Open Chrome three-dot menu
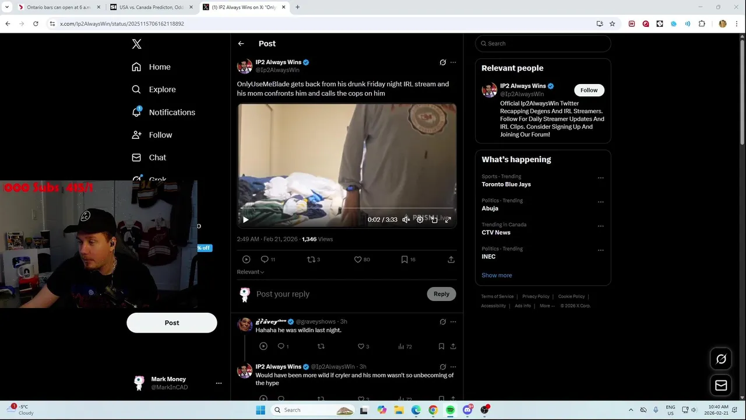 click(x=737, y=24)
